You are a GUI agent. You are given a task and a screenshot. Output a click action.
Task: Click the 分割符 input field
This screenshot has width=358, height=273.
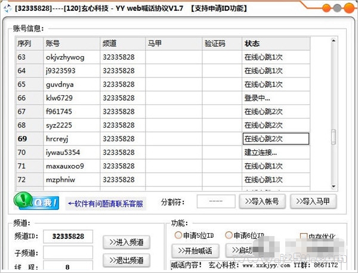pos(216,201)
